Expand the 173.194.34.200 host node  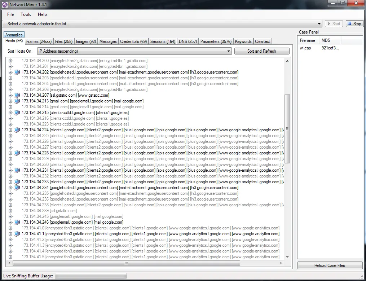(10, 61)
